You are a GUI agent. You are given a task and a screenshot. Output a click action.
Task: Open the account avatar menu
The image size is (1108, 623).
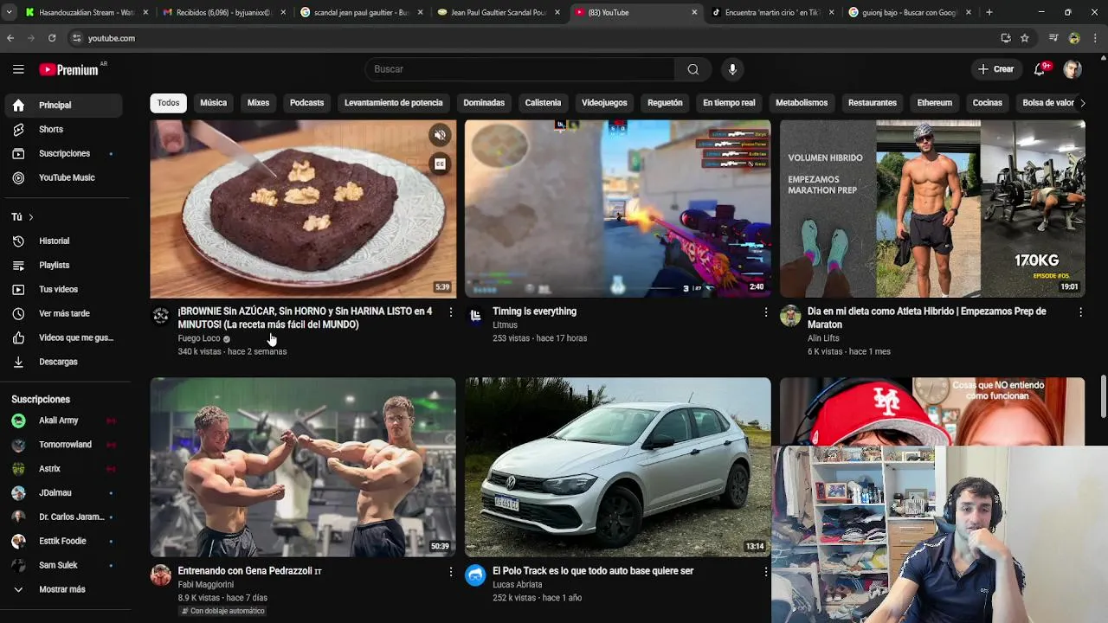click(1073, 69)
